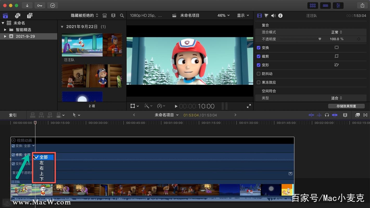This screenshot has height=208, width=370.
Task: Toggle viewer full screen arrows icon
Action: (249, 106)
